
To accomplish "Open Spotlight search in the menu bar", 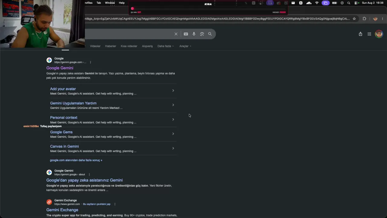I will [x=349, y=3].
